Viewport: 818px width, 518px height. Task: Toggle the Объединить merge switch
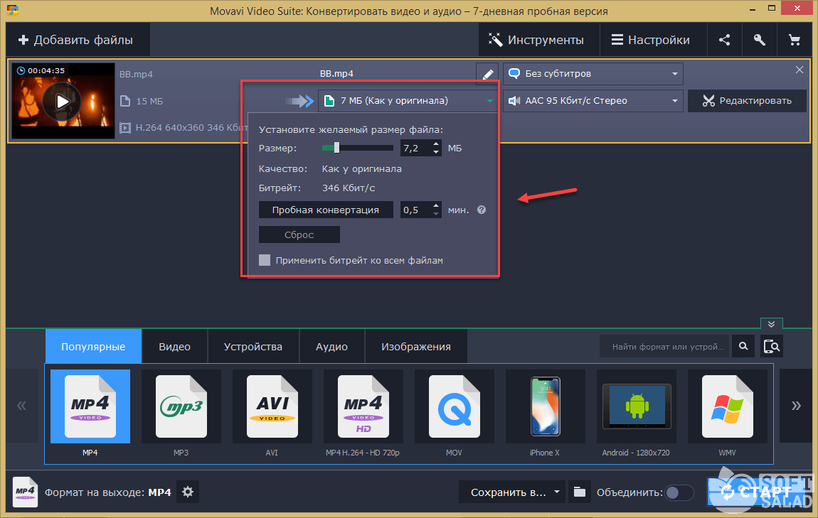[679, 492]
